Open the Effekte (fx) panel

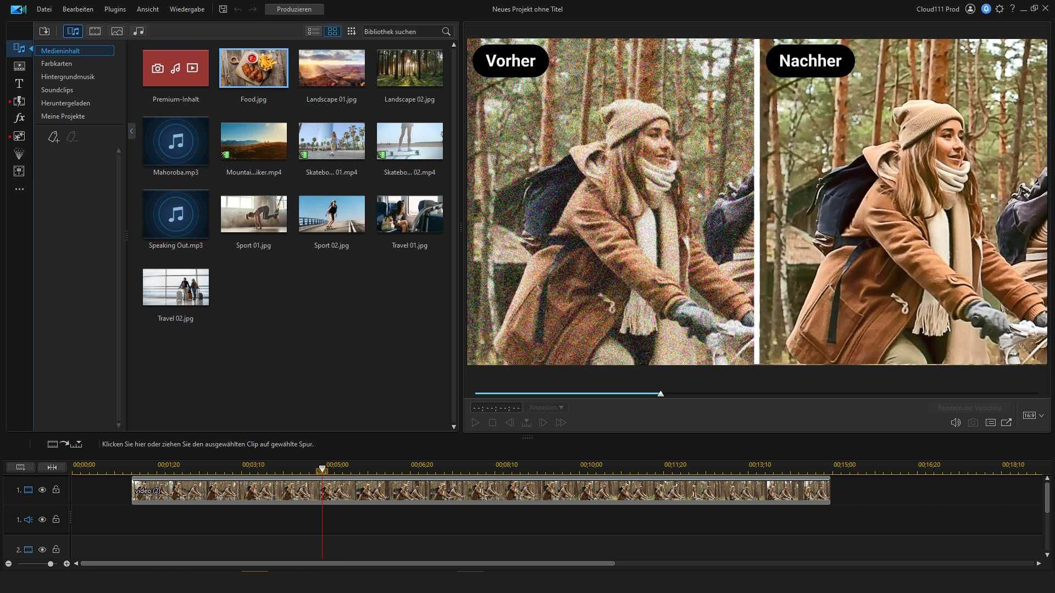[19, 118]
